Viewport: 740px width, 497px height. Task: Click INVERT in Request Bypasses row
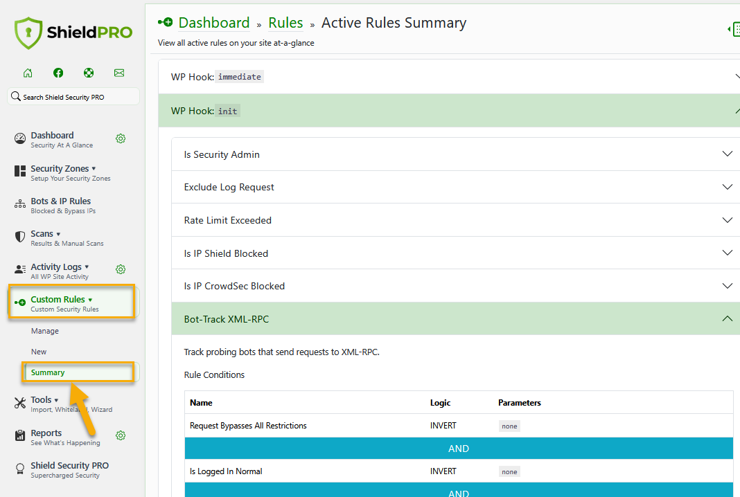(x=443, y=426)
